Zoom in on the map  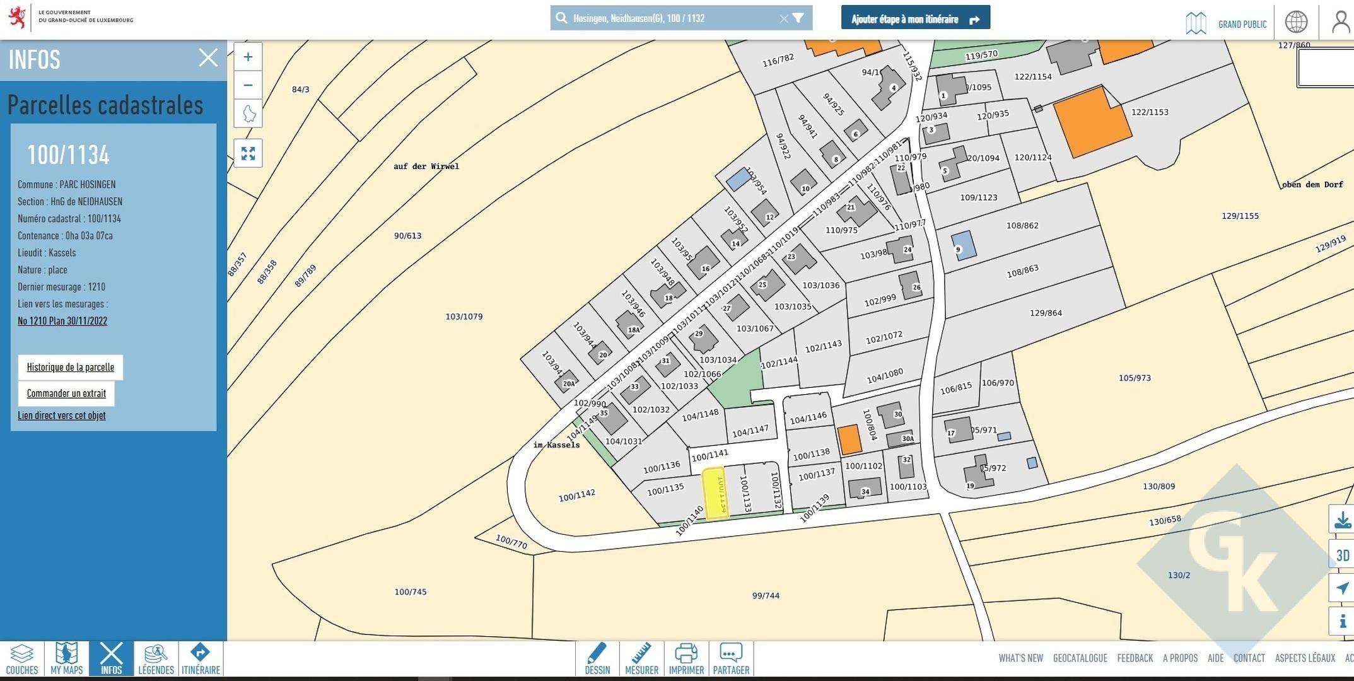pyautogui.click(x=248, y=57)
